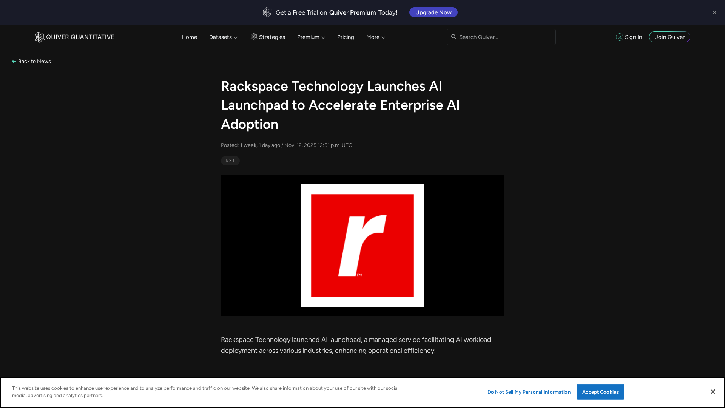Accept cookies on the consent banner
Viewport: 725px width, 408px height.
(600, 392)
